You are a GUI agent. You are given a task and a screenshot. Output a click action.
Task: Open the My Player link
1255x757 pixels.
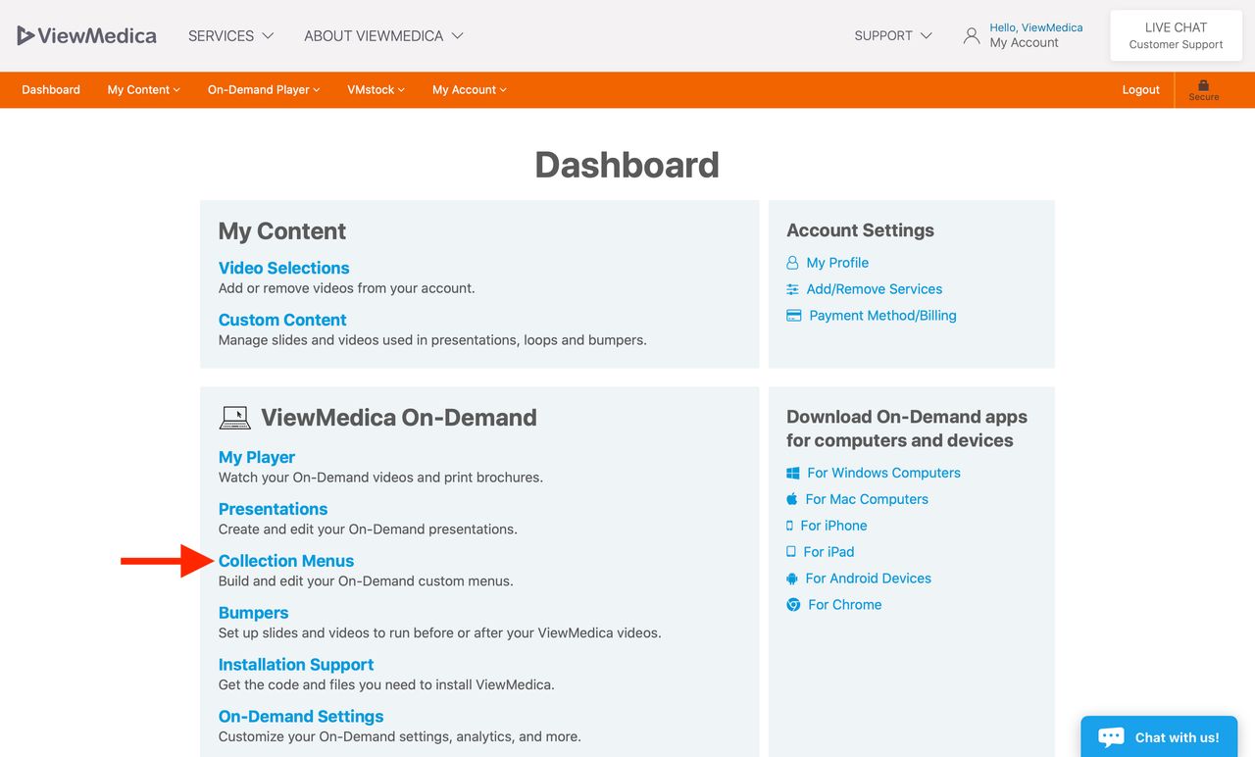(257, 457)
